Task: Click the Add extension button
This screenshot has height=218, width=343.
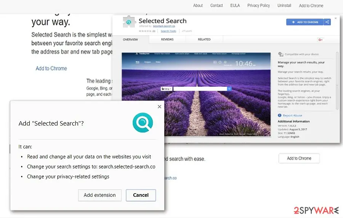Action: [100, 195]
